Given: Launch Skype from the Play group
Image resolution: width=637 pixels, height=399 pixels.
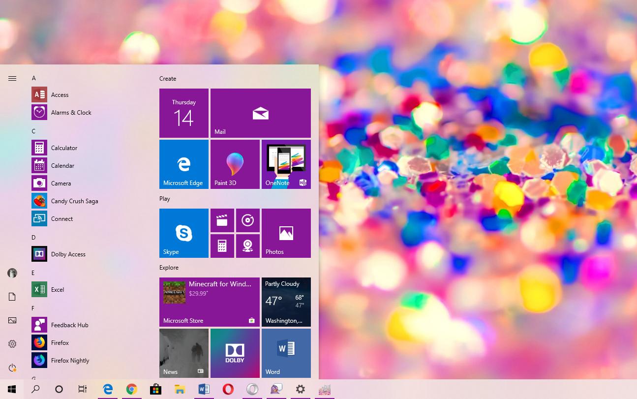Looking at the screenshot, I should pos(183,233).
